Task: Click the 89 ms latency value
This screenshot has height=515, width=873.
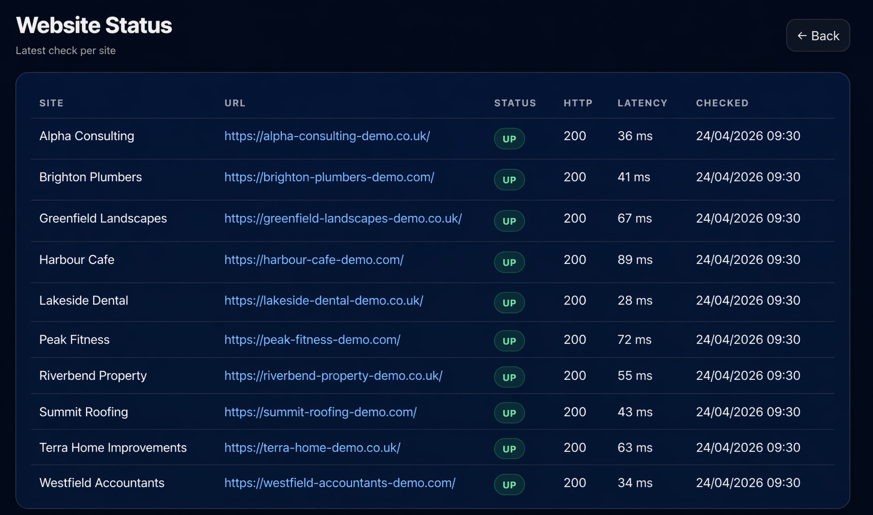Action: tap(635, 260)
